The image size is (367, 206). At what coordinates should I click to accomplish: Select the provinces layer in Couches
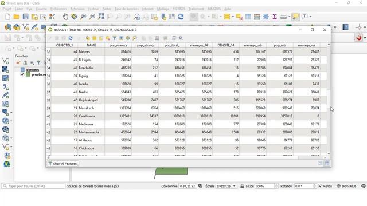(x=38, y=74)
